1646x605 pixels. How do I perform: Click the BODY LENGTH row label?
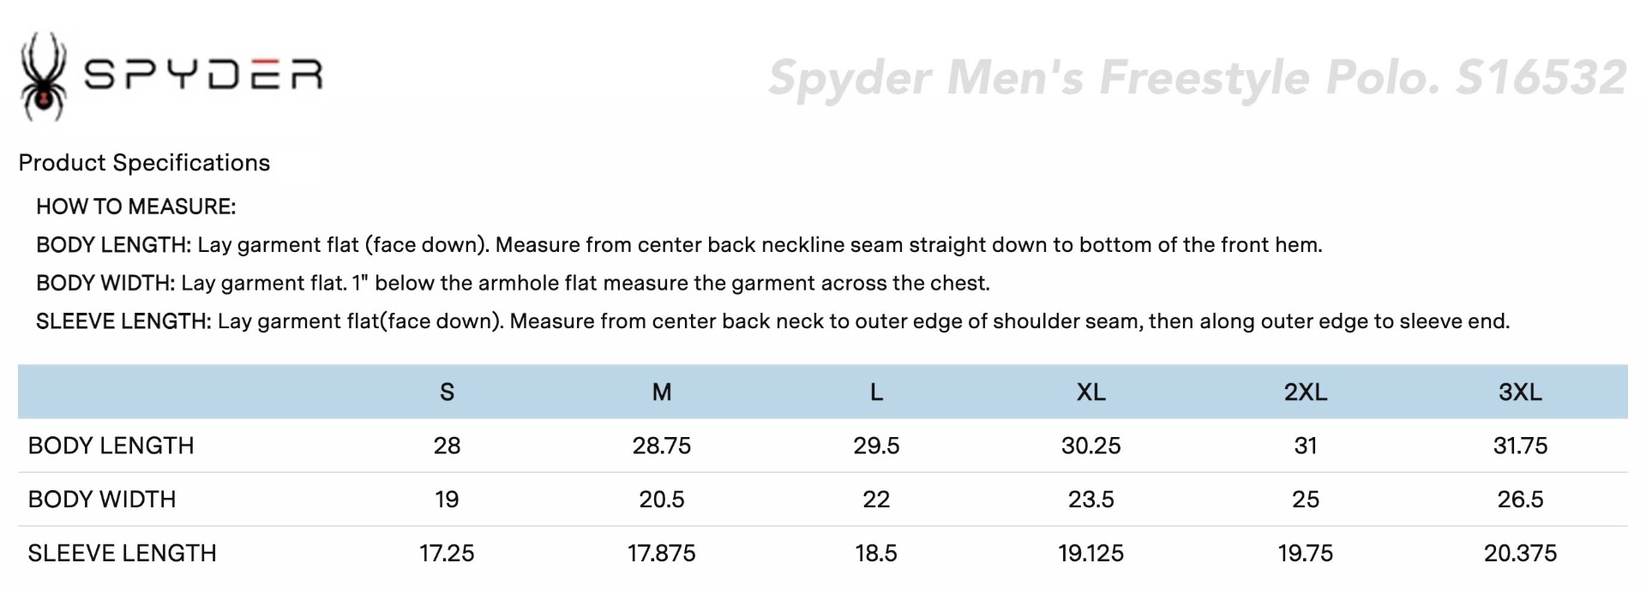click(111, 446)
